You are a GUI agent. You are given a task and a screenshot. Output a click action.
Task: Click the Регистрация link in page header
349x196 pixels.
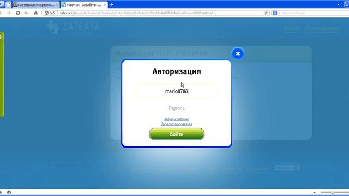coord(322,28)
